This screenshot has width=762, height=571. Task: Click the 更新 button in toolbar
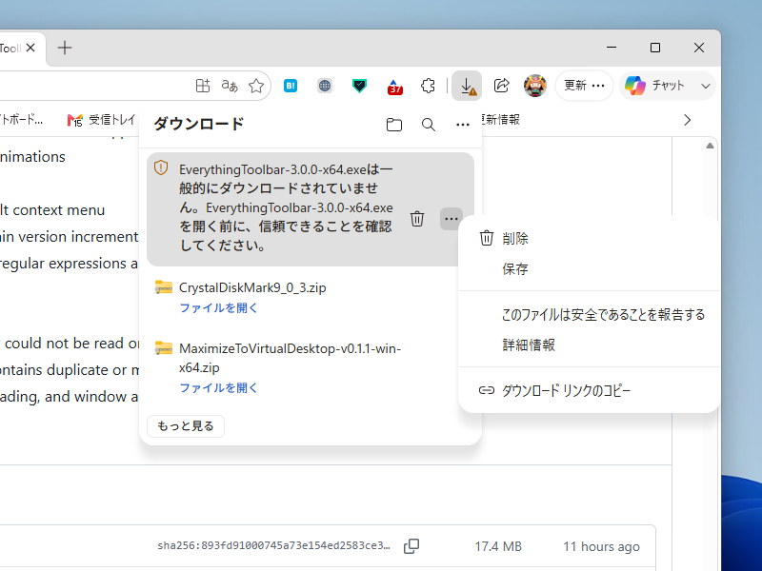[584, 86]
